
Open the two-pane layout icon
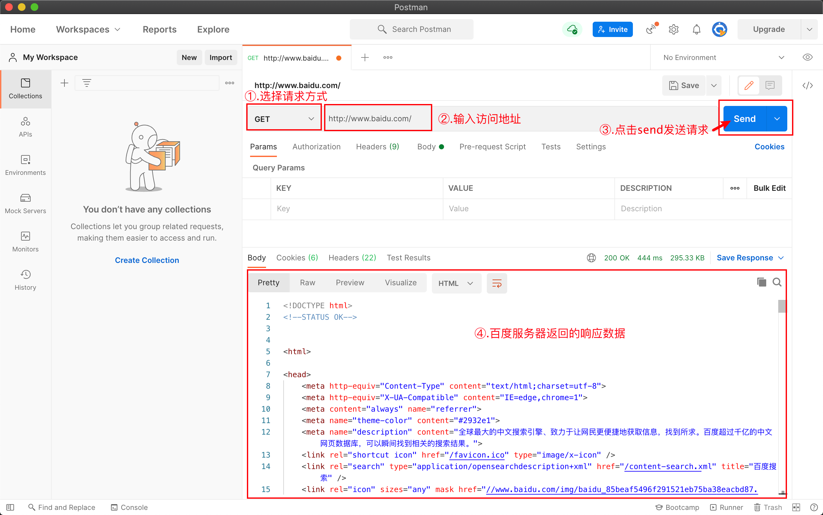click(796, 507)
